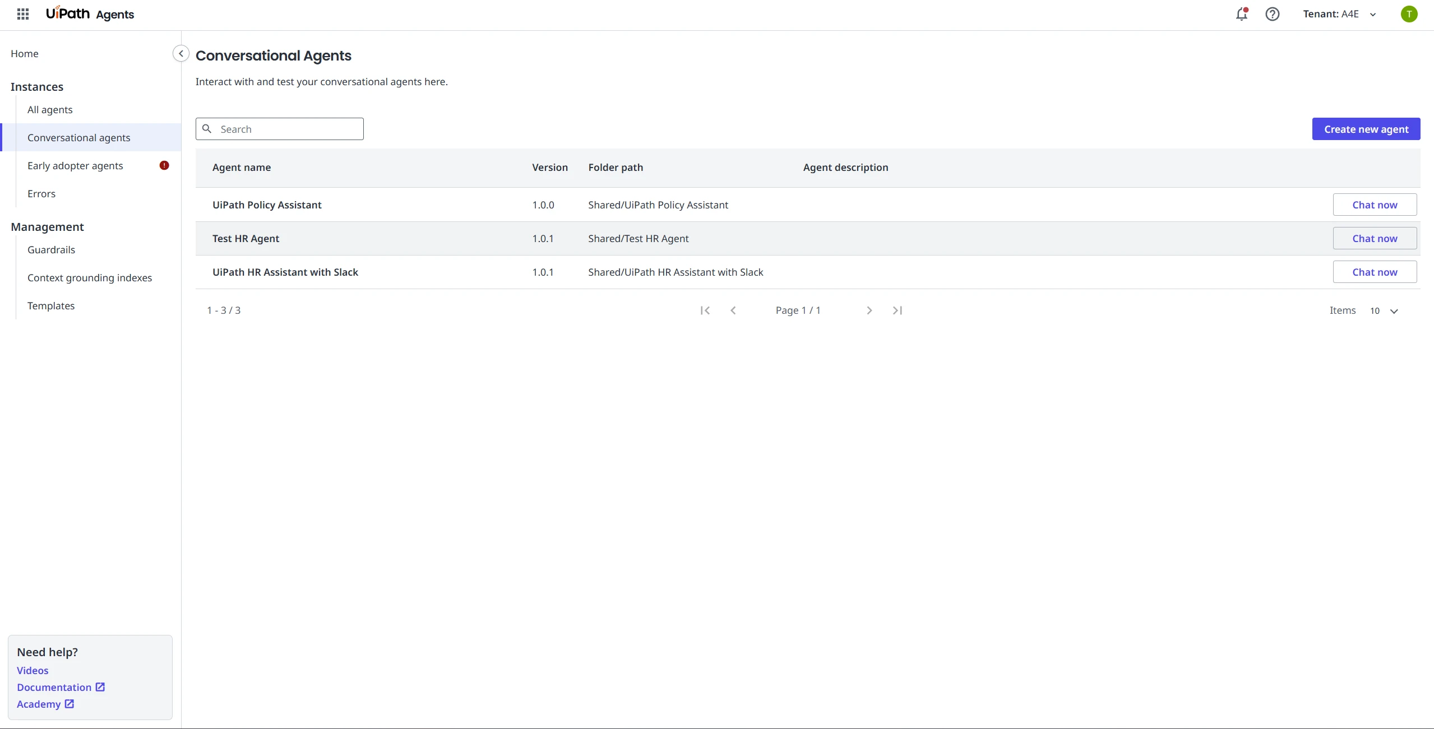The width and height of the screenshot is (1434, 729).
Task: Expand the Tenant: A4E dropdown
Action: [1340, 14]
